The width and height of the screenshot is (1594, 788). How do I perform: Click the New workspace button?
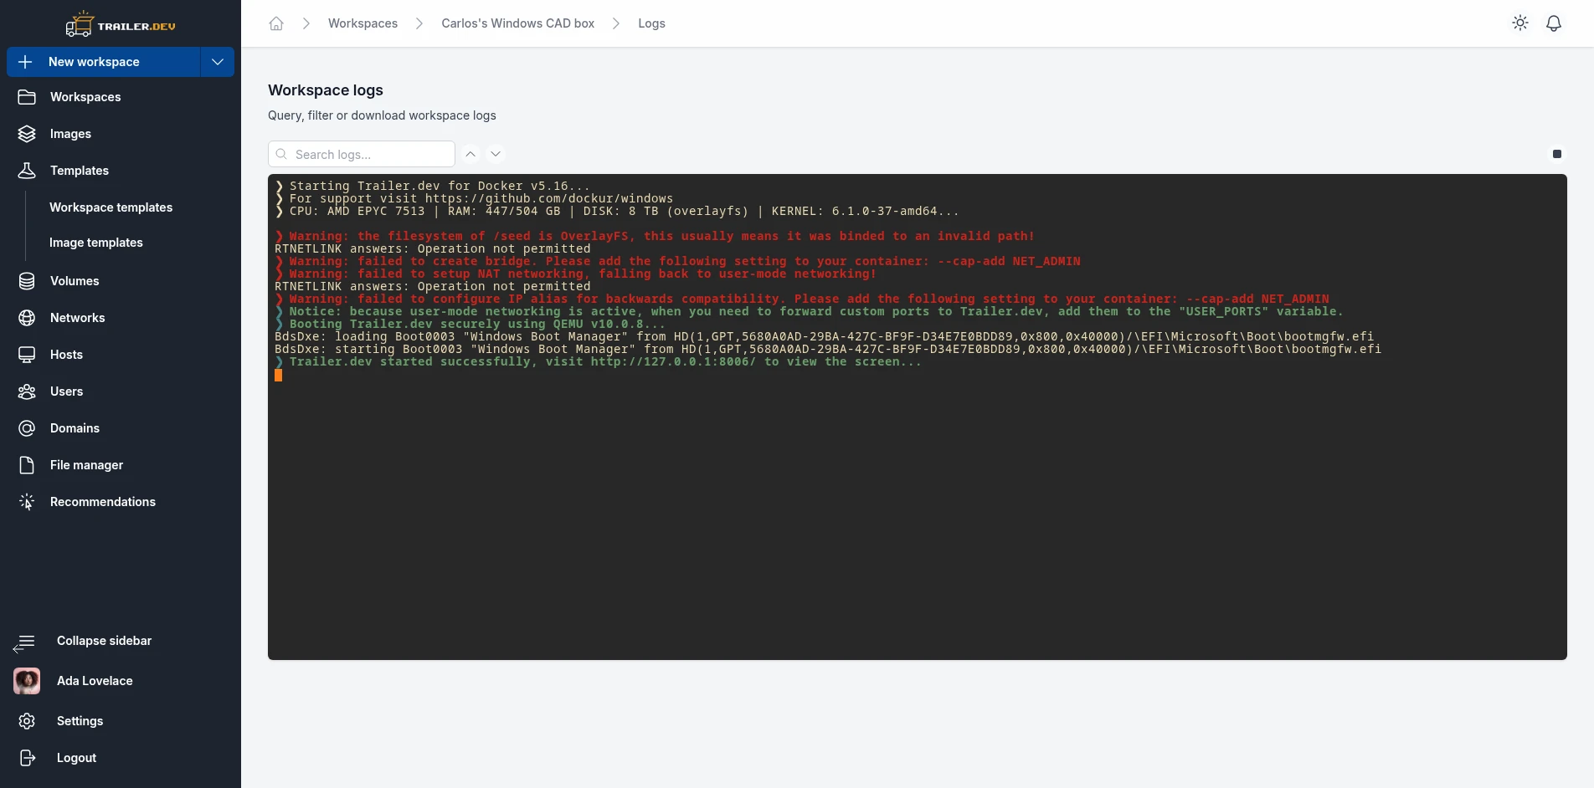104,62
